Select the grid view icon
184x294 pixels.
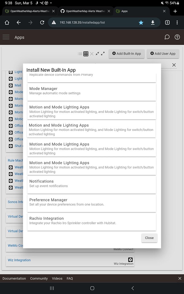tap(86, 53)
